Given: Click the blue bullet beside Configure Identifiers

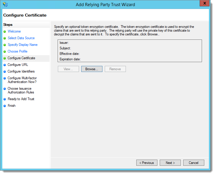Looking at the screenshot, I should click(5, 72).
